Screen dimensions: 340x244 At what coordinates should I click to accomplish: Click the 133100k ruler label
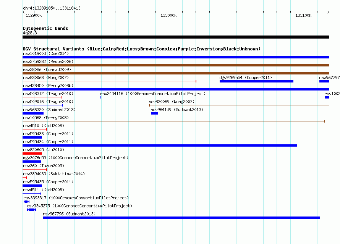tap(303, 15)
